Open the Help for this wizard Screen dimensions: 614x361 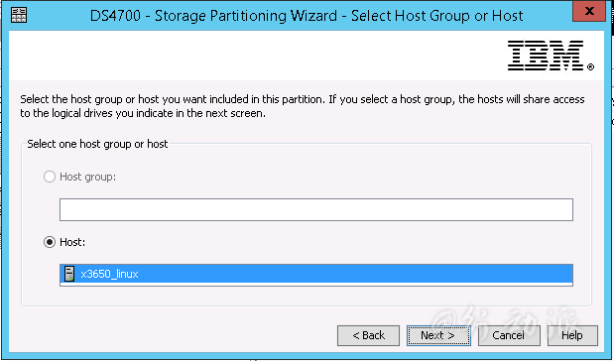coord(572,335)
